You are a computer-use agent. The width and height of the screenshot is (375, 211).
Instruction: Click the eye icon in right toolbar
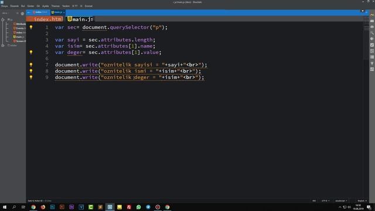click(372, 27)
